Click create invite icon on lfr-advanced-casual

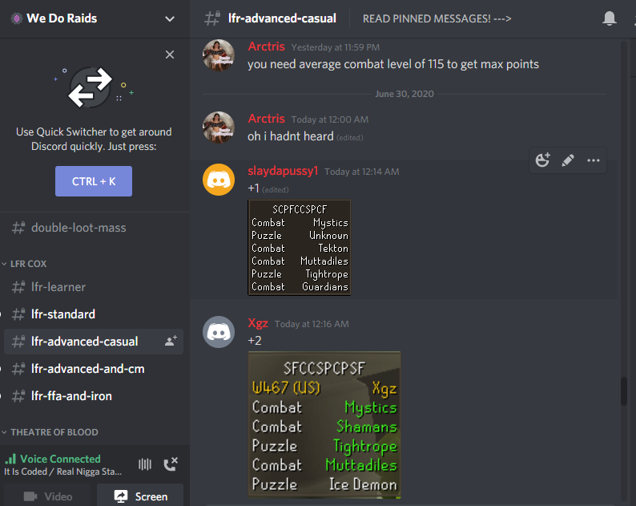171,341
